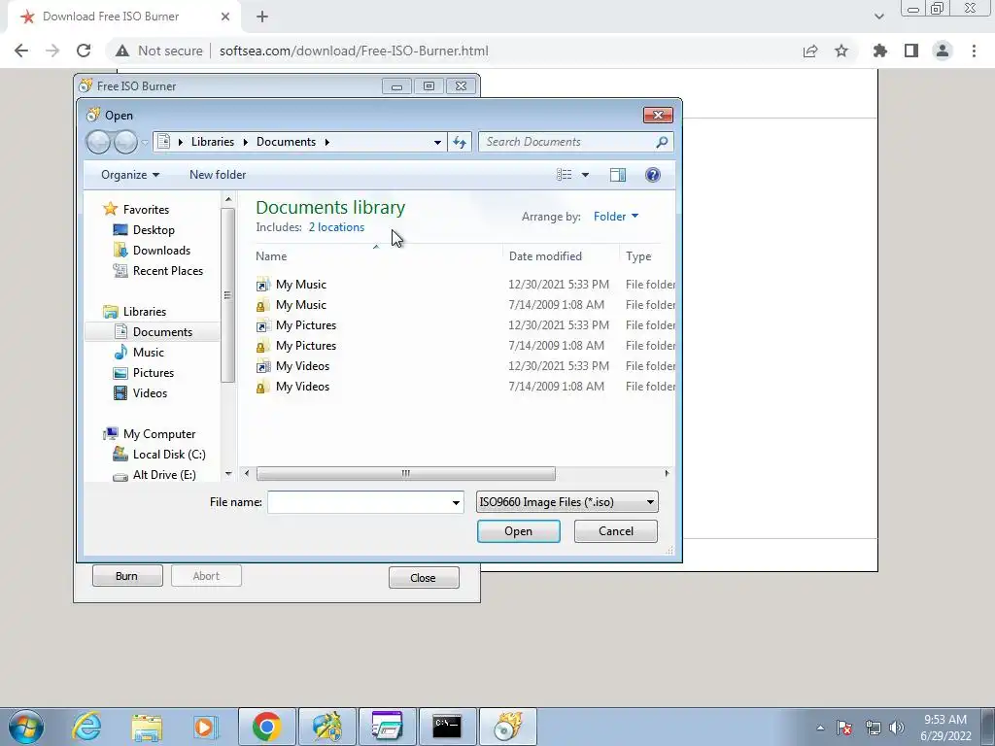Select My Computer in navigation pane
Viewport: 995px width, 746px height.
(x=159, y=434)
